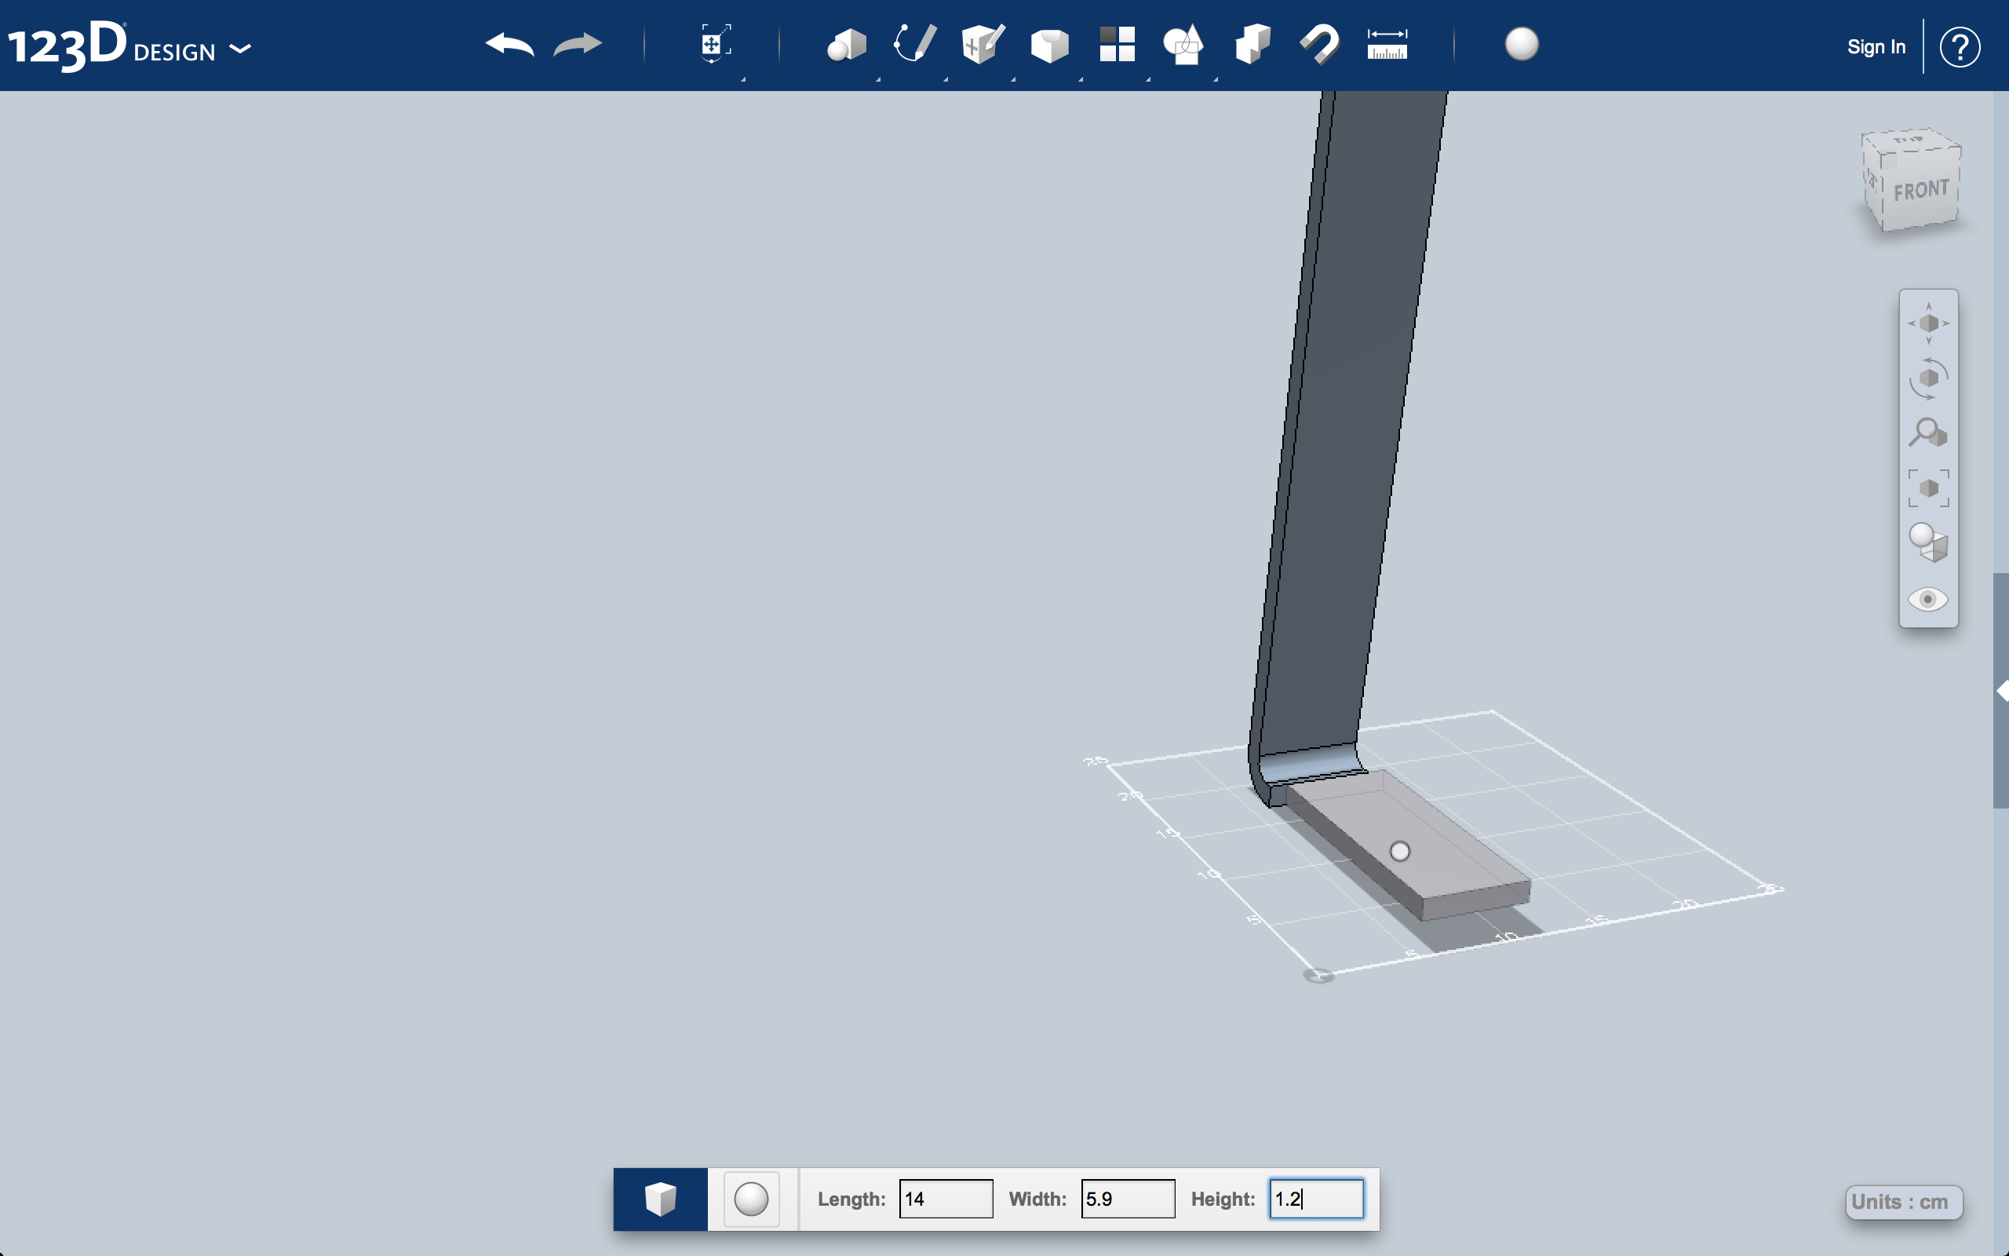
Task: Select the Snap magnet tool
Action: (1319, 44)
